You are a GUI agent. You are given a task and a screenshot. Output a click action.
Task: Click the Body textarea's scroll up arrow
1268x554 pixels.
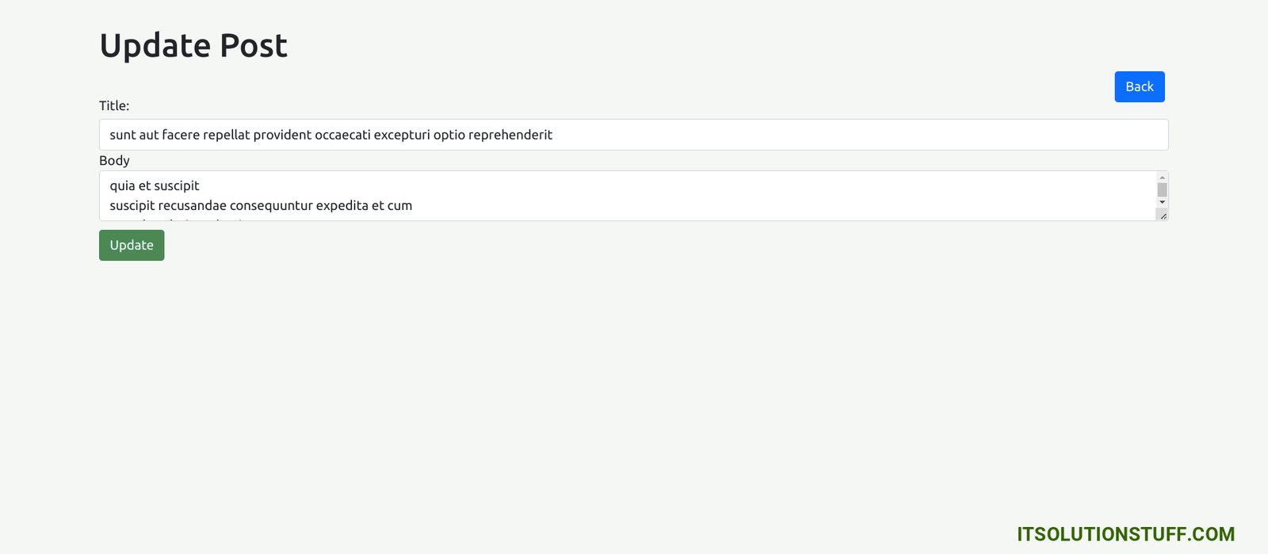tap(1162, 178)
